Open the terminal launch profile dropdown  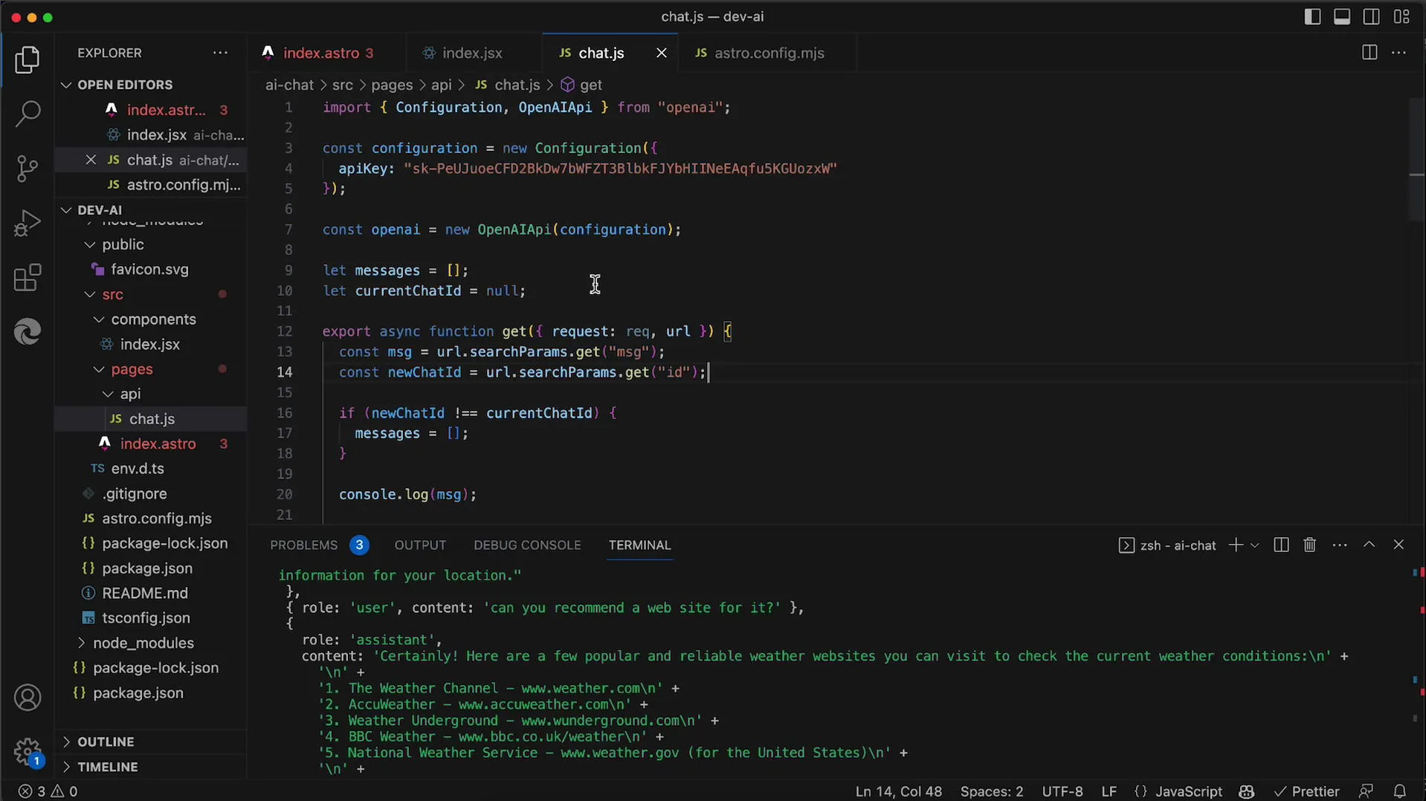coord(1255,545)
